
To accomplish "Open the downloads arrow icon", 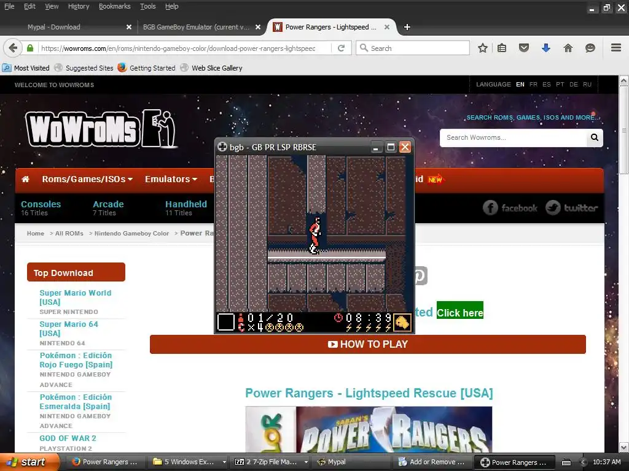I will click(x=546, y=48).
